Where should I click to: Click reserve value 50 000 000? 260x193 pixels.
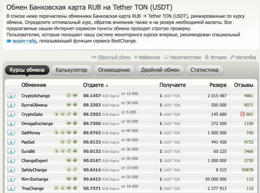pos(216,179)
